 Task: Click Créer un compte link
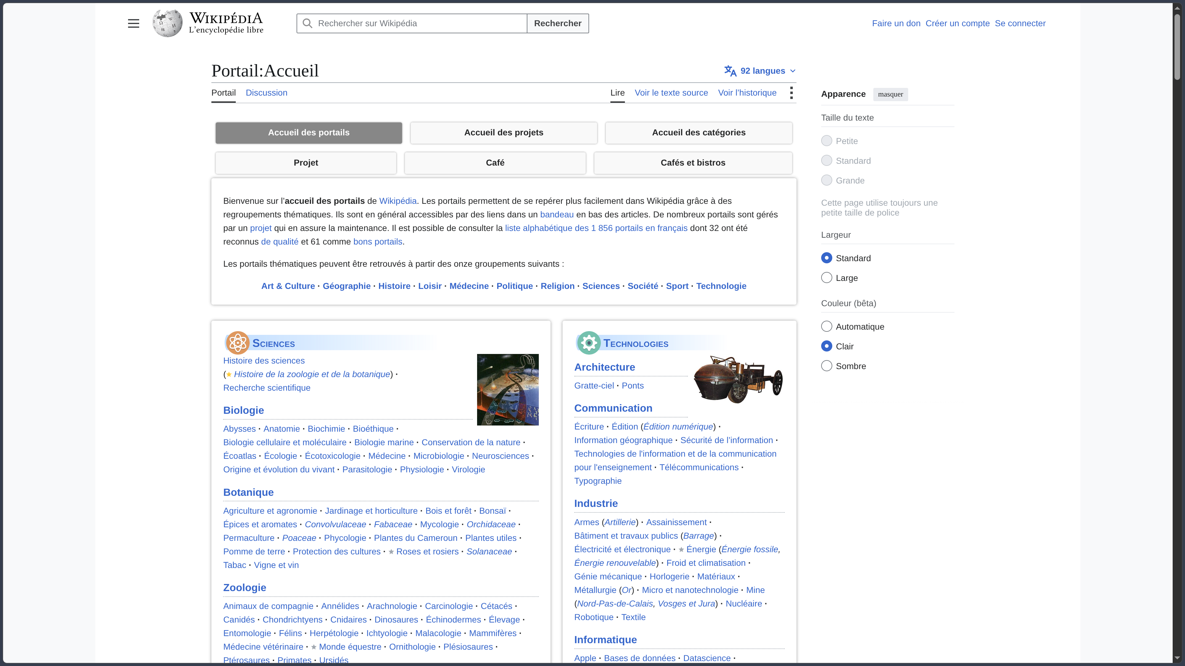click(957, 23)
